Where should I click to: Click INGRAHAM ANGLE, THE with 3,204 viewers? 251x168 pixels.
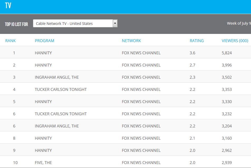point(57,126)
